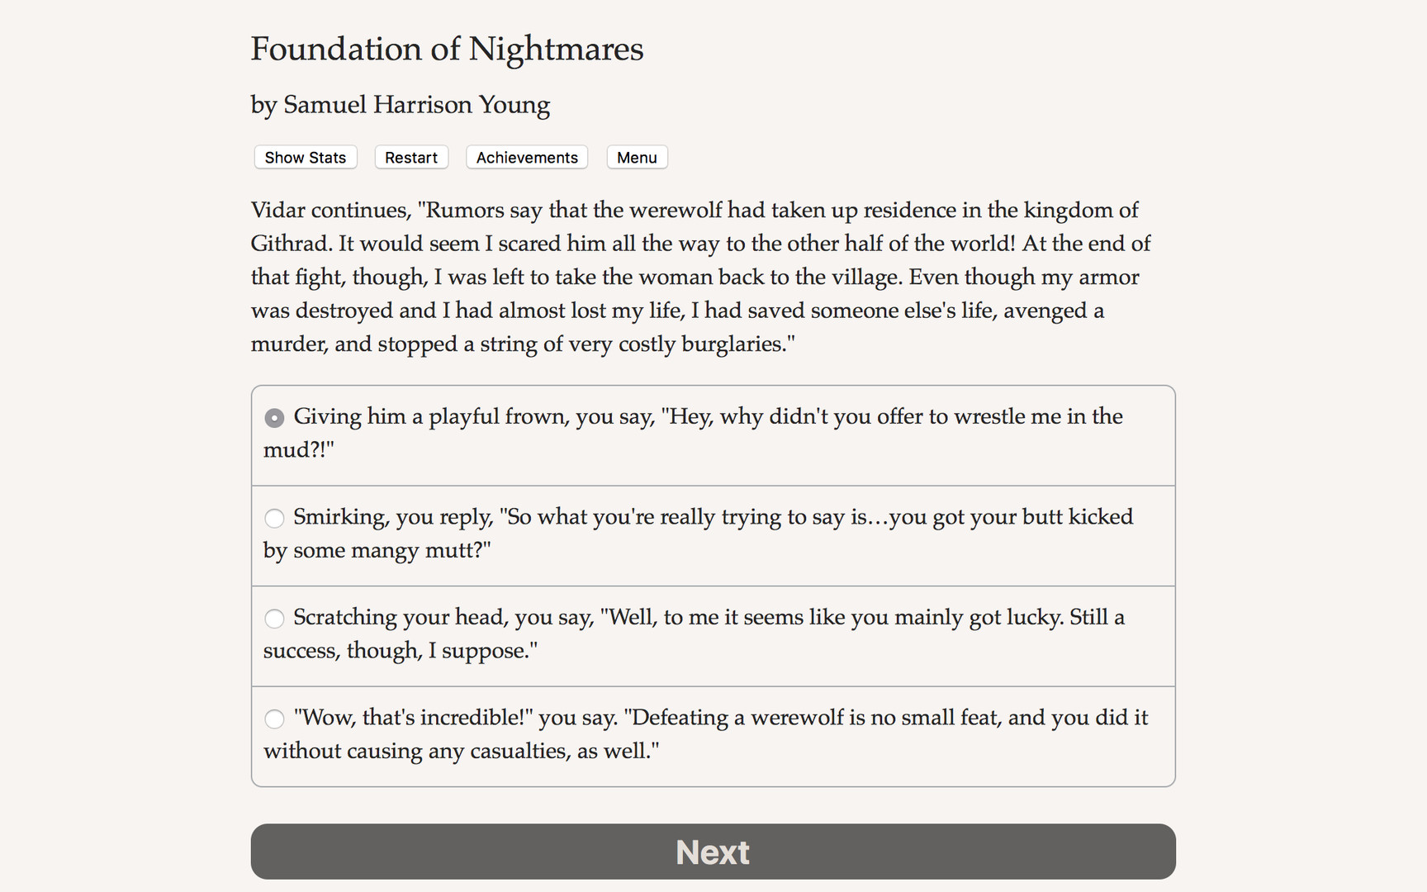The width and height of the screenshot is (1427, 892).
Task: Click the Foundation of Nightmares title
Action: [447, 50]
